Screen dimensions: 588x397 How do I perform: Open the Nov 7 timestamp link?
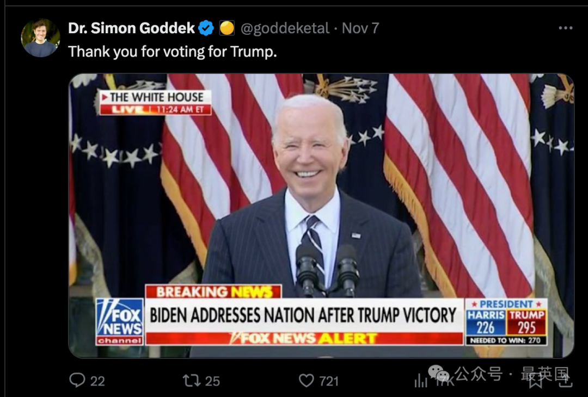(x=360, y=28)
